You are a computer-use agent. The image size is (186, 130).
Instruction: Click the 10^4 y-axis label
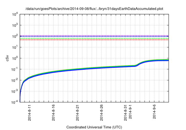[x=15, y=15]
